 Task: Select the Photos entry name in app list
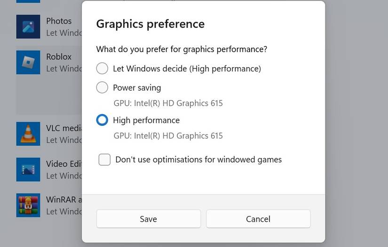[x=59, y=21]
